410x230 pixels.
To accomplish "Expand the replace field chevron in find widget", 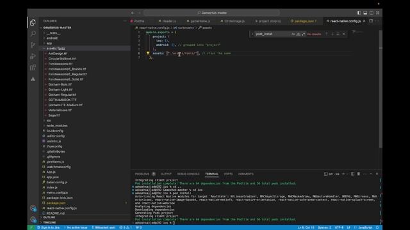I will pyautogui.click(x=252, y=34).
